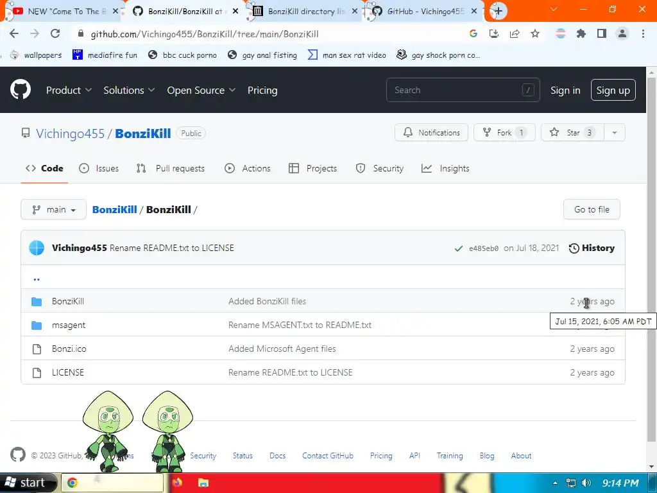Open the main branch dropdown
This screenshot has height=493, width=657.
click(54, 209)
